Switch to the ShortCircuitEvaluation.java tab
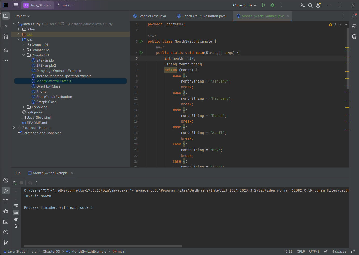The image size is (359, 255). tap(204, 16)
